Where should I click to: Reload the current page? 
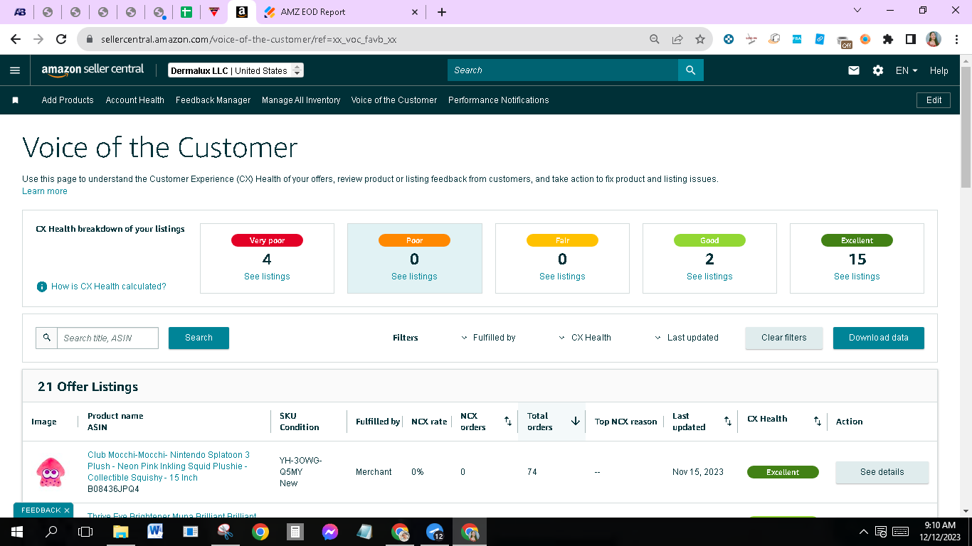pos(61,39)
